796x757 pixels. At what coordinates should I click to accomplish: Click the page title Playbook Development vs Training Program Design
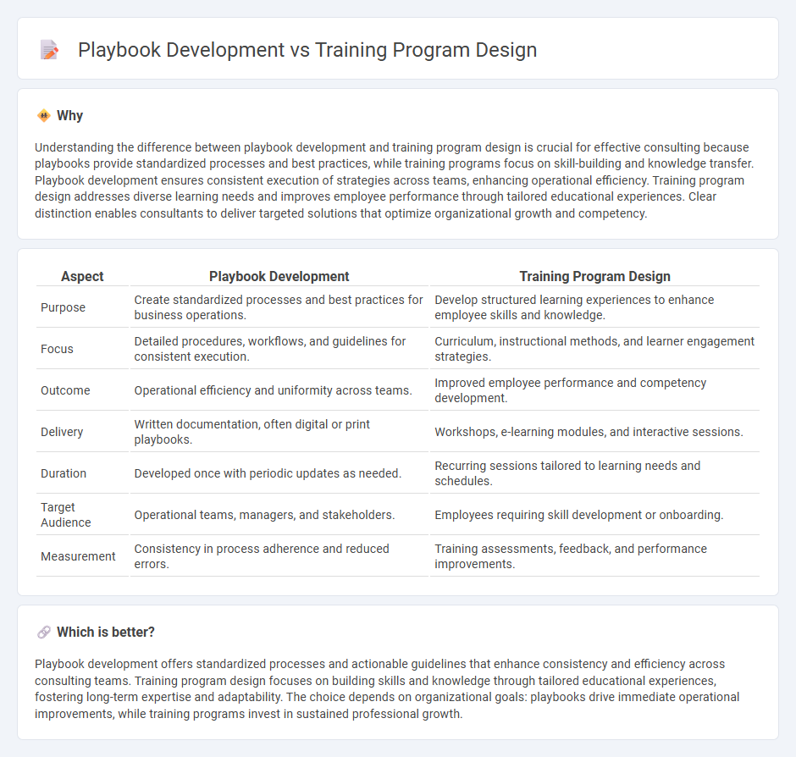click(x=307, y=50)
